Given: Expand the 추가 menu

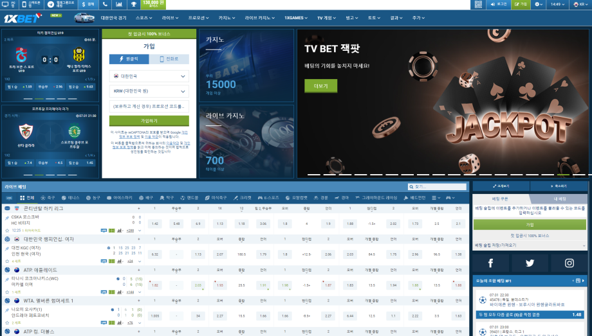Looking at the screenshot, I should point(418,18).
